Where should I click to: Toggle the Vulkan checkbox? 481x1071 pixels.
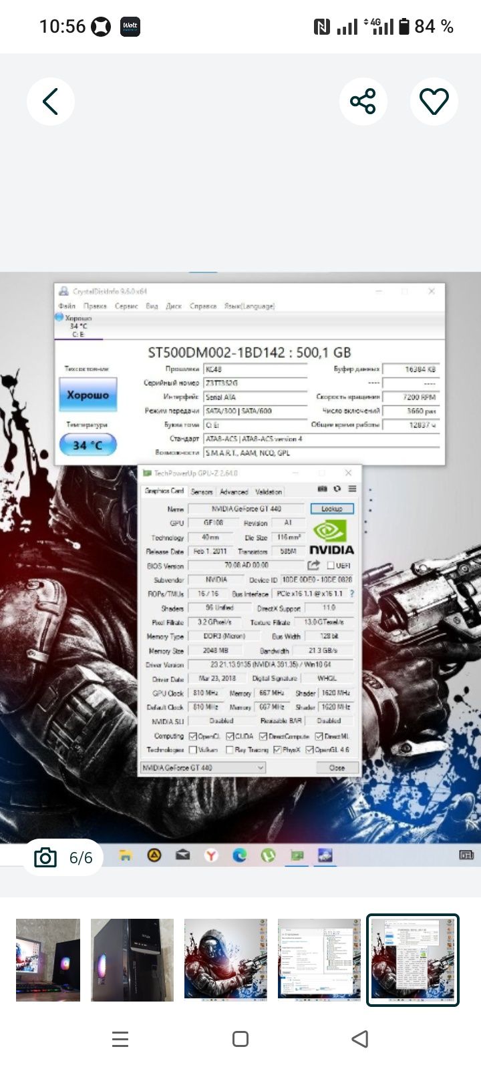193,750
